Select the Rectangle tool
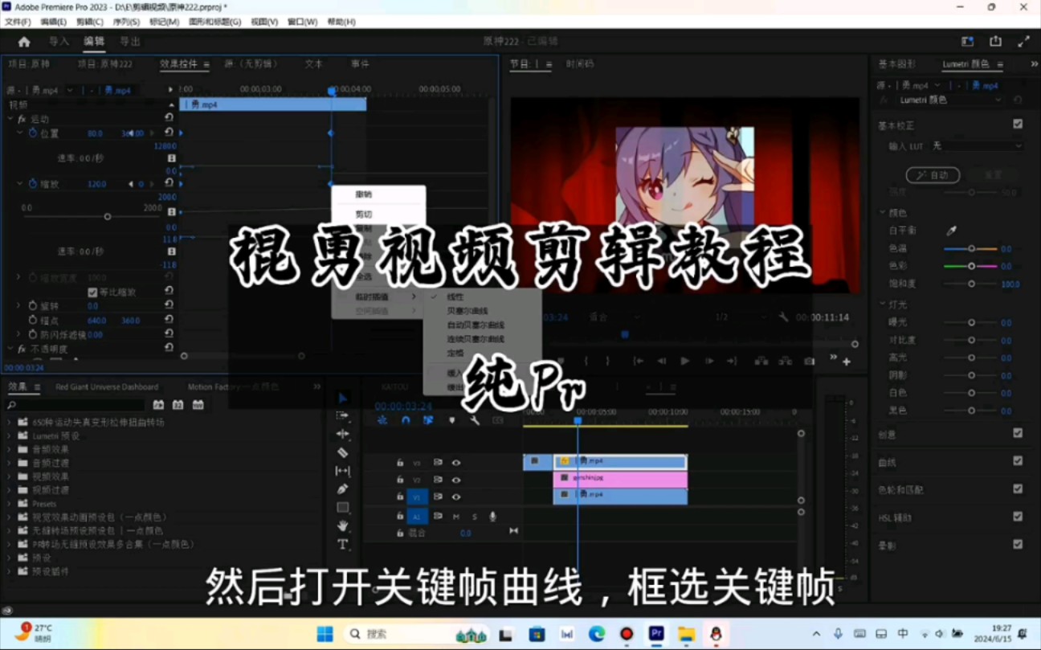Screen dimensions: 1041x650 [x=343, y=508]
